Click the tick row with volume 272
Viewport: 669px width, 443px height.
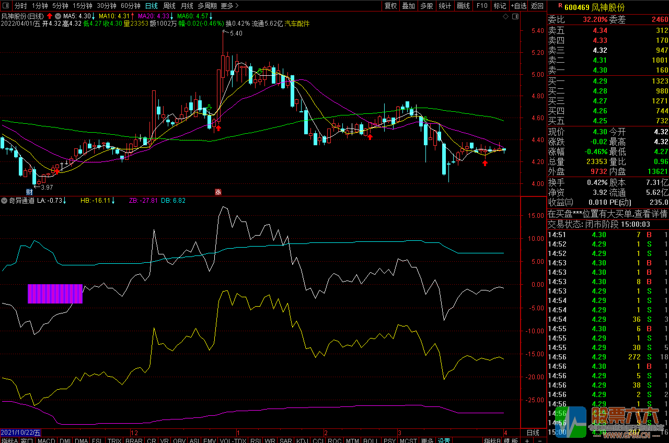pos(608,357)
